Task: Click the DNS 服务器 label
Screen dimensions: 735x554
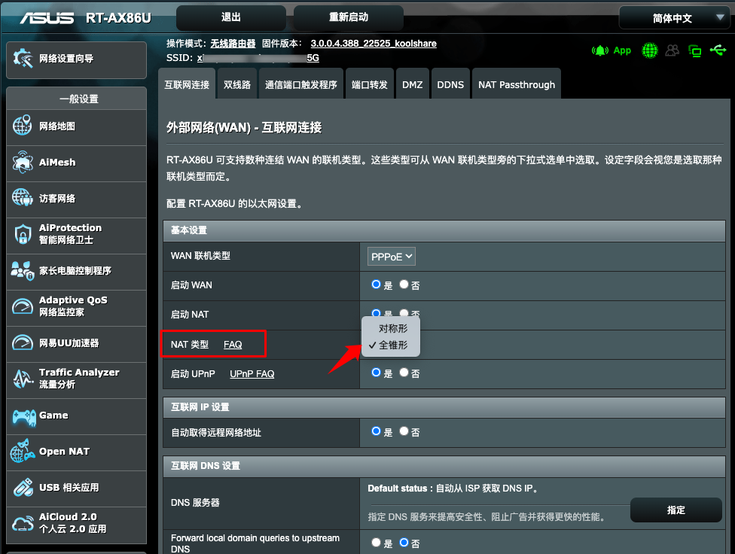Action: point(195,503)
